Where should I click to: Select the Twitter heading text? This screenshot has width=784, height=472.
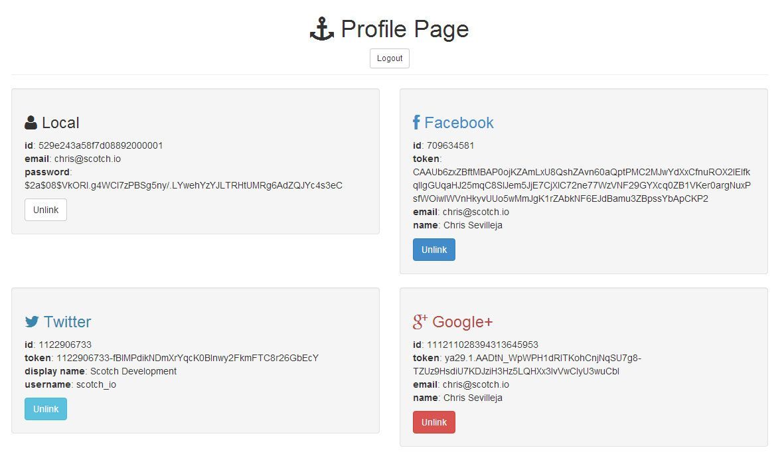pyautogui.click(x=68, y=321)
